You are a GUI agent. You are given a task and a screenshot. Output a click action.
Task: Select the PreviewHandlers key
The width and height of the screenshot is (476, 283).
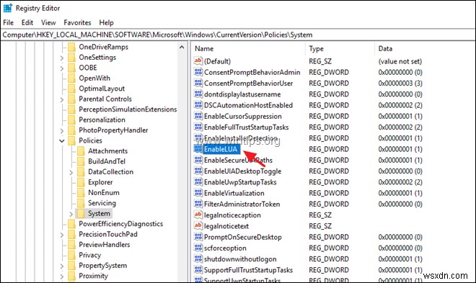click(105, 245)
